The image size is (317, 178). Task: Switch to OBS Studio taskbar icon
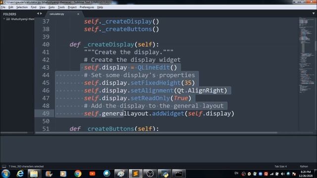150,174
